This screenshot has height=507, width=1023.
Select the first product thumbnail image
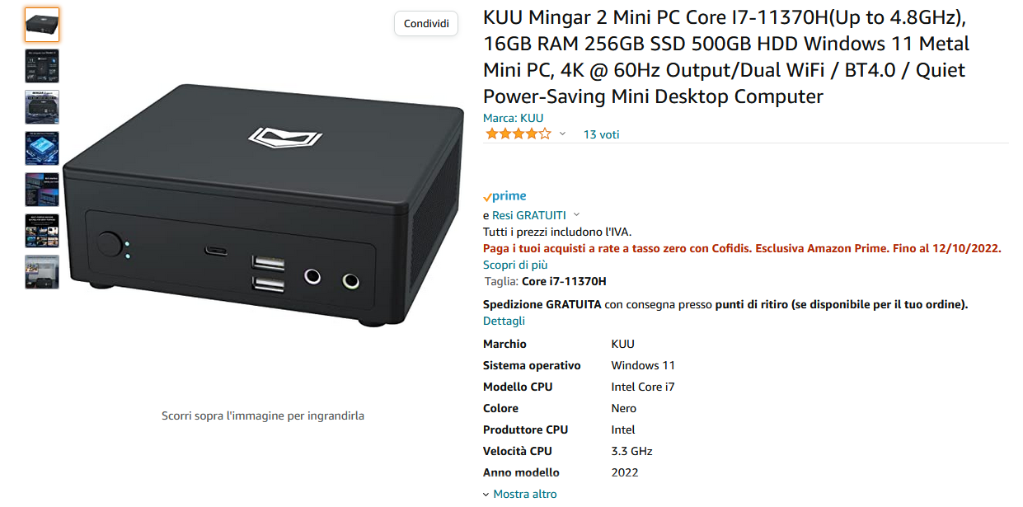[42, 25]
